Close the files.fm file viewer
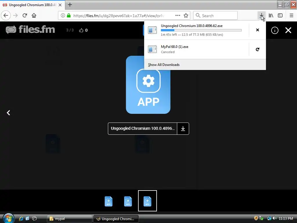297x223 pixels. tap(288, 30)
